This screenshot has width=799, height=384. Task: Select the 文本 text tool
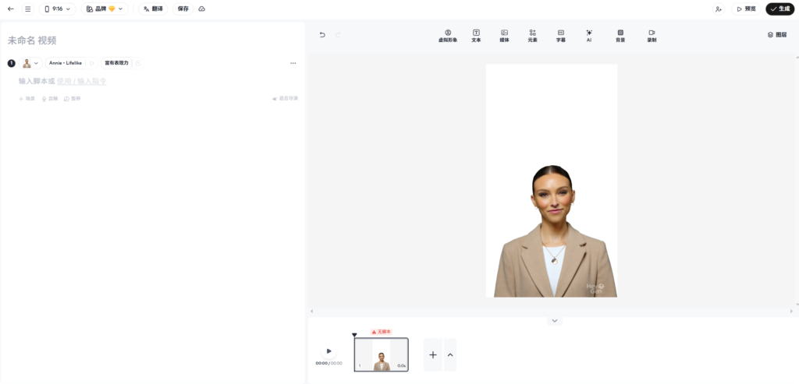click(x=476, y=35)
